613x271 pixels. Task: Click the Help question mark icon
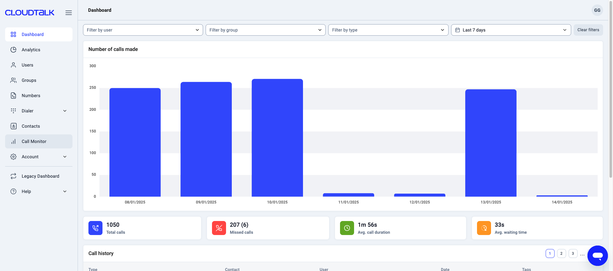click(x=13, y=191)
